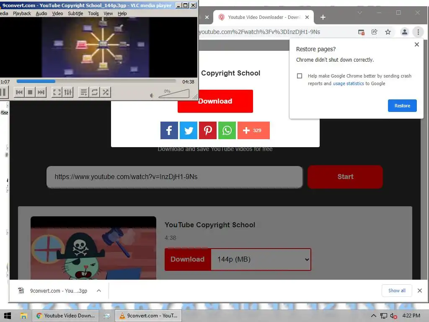429x322 pixels.
Task: Click remaining time 04:38 in VLC
Action: click(188, 82)
